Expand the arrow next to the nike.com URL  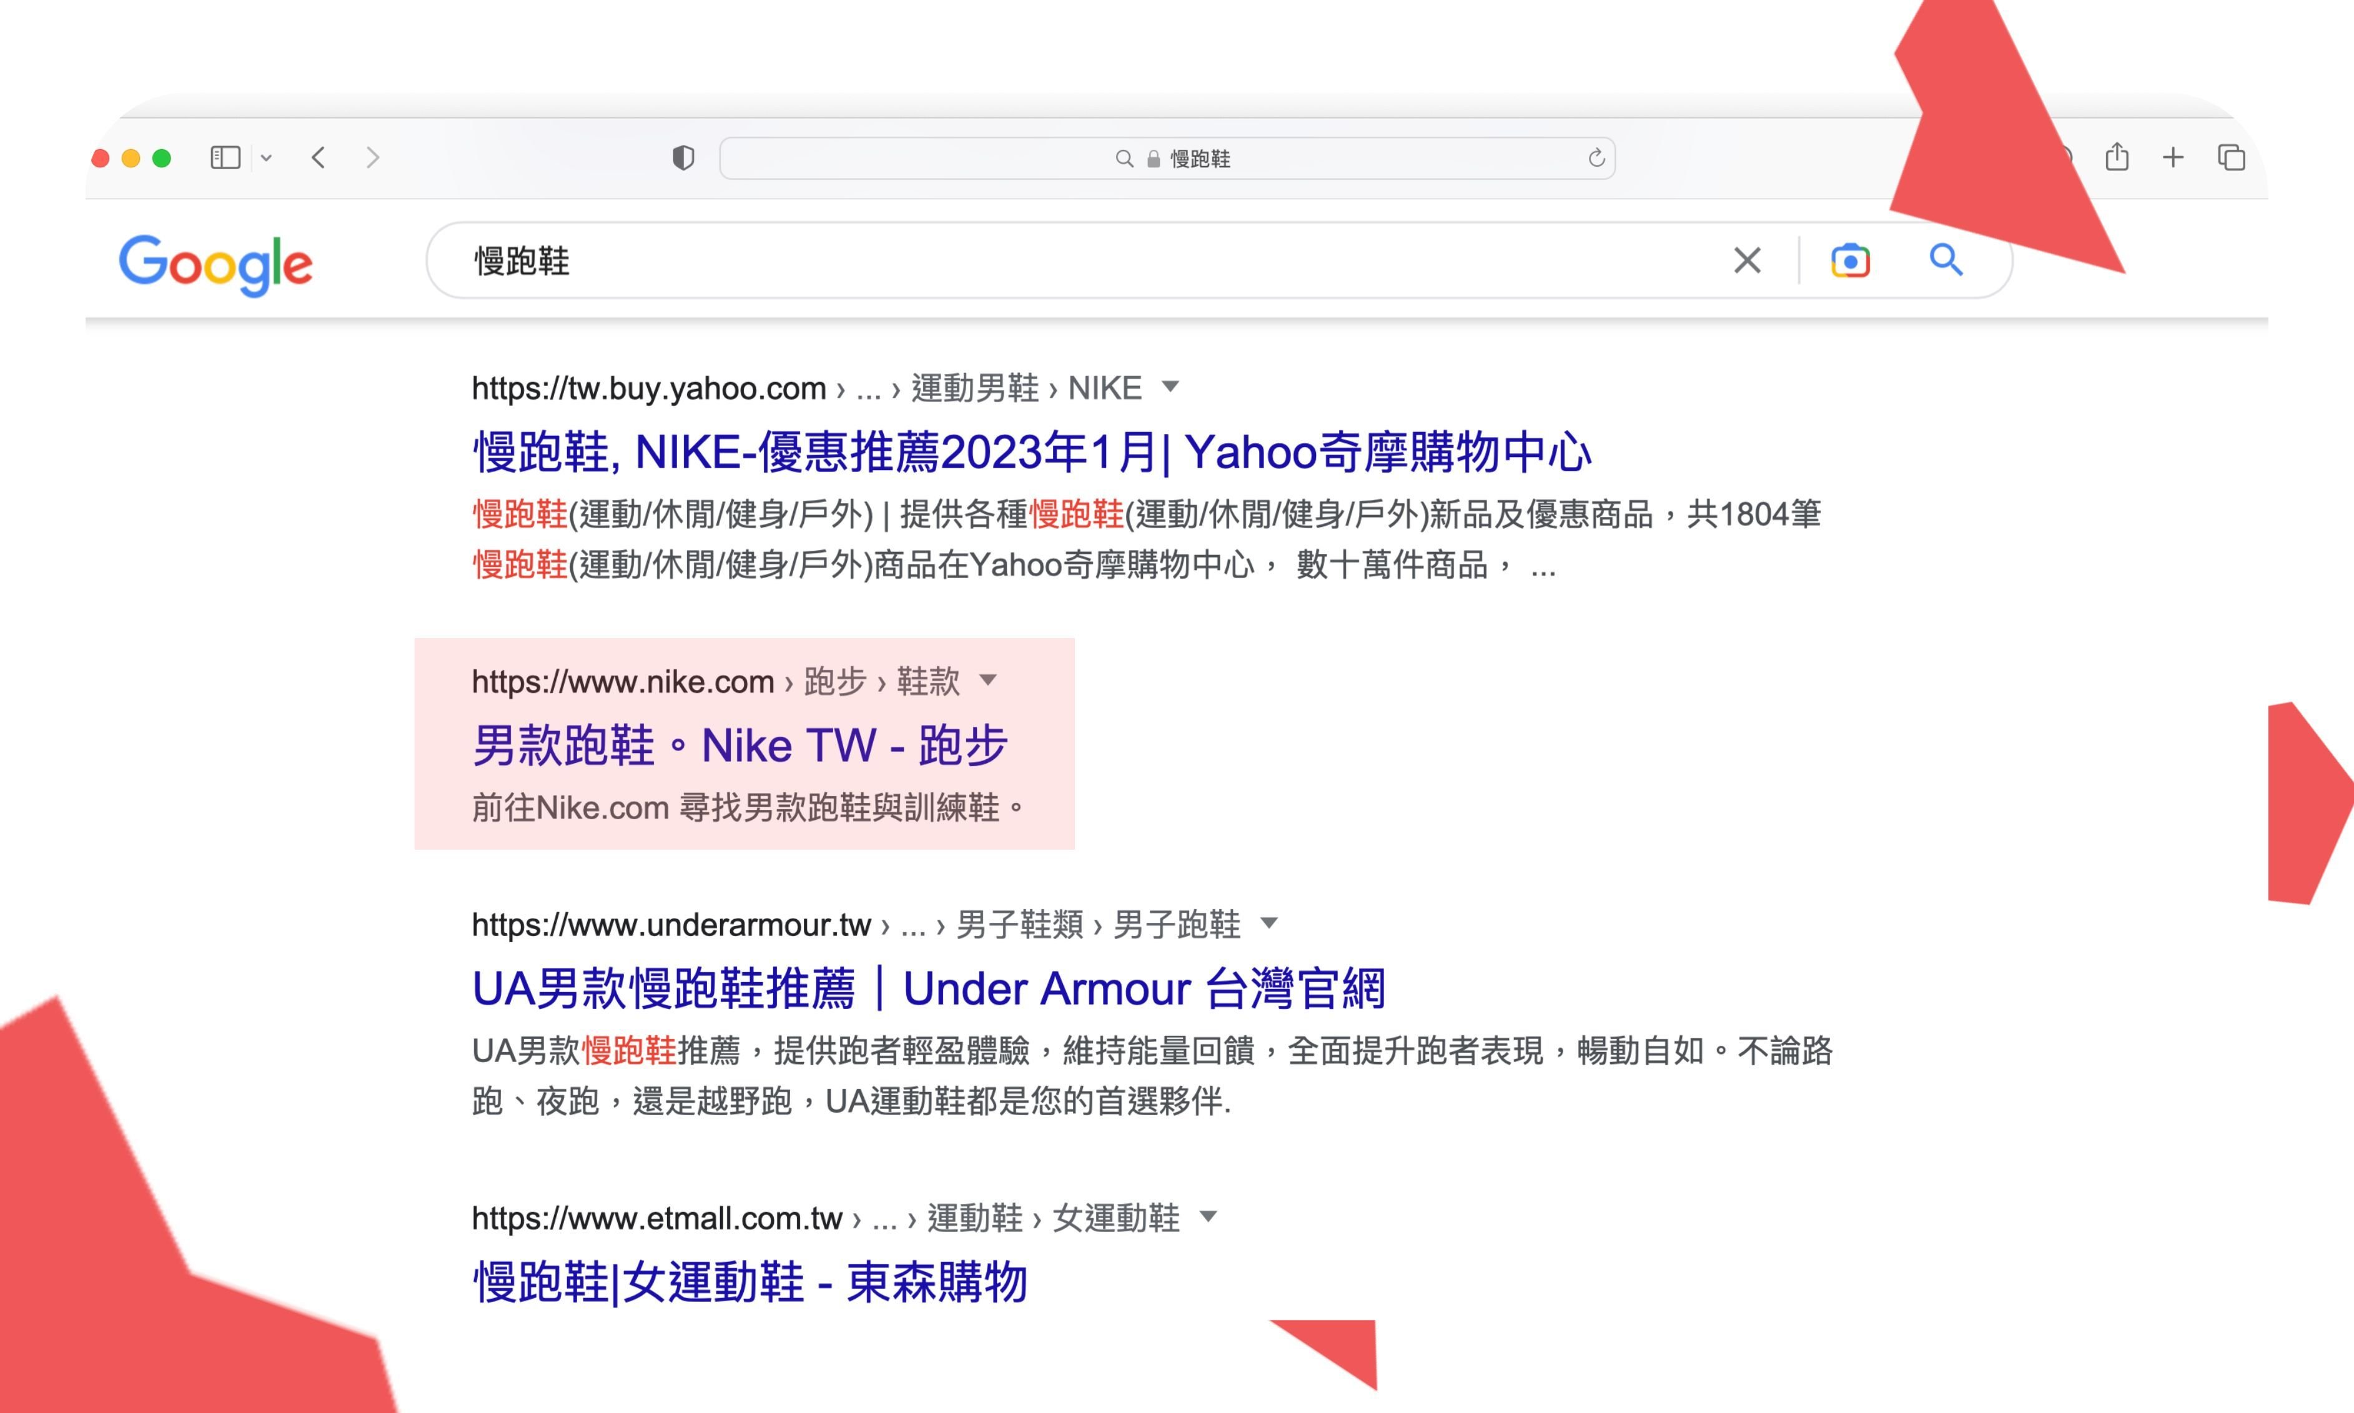click(x=987, y=680)
